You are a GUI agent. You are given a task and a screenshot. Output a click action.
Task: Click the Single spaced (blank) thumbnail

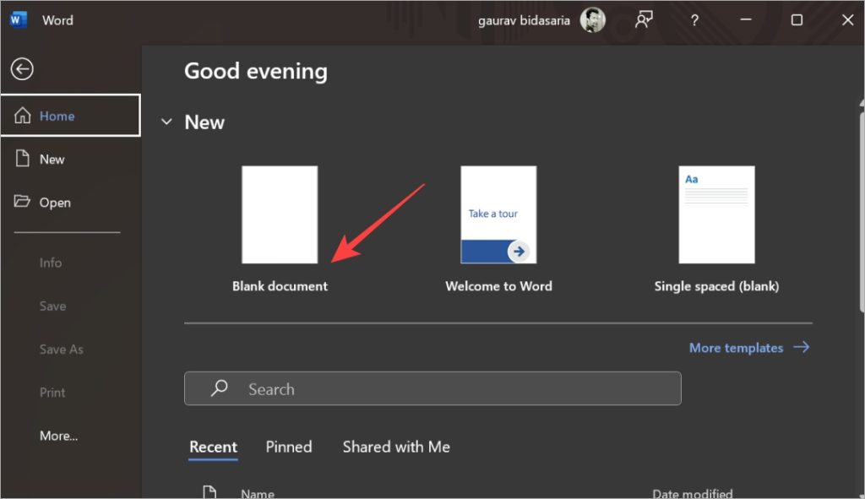[716, 214]
